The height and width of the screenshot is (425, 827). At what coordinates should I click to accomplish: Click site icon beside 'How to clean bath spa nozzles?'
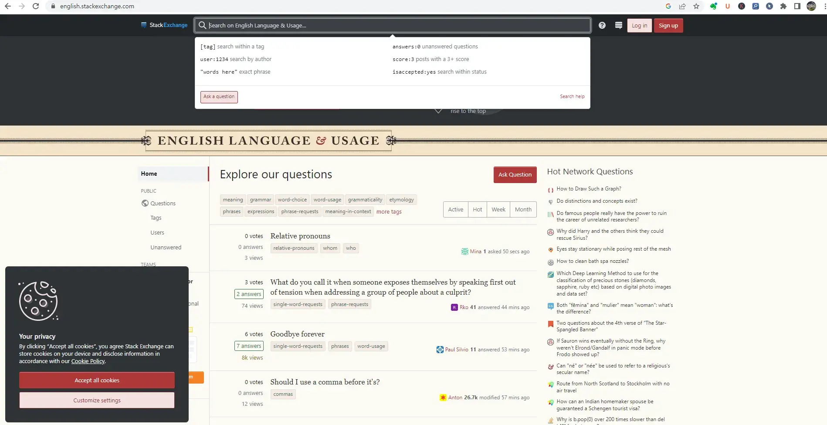point(551,262)
